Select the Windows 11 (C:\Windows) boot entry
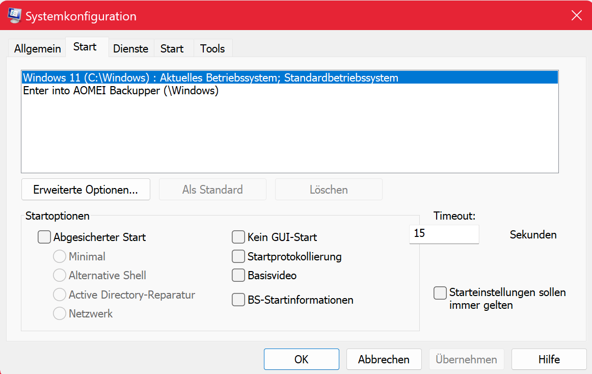Viewport: 592px width, 374px height. point(290,77)
